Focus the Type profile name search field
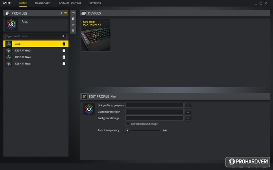The image size is (273, 170). point(36,36)
